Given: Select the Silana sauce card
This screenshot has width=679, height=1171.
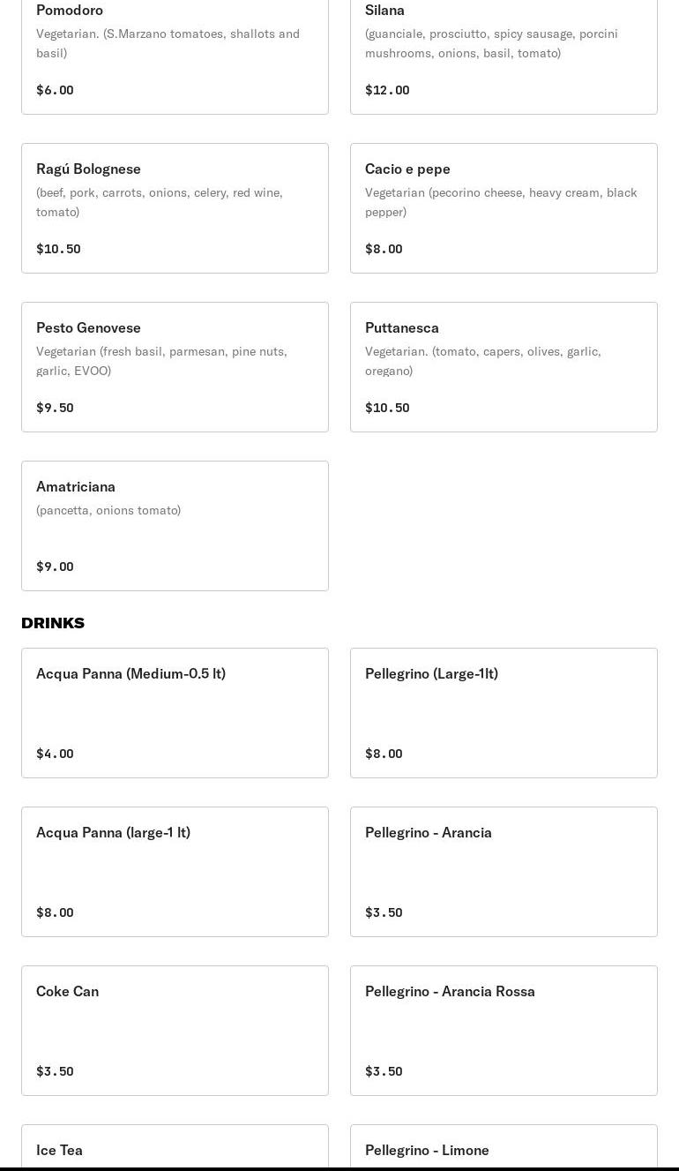Looking at the screenshot, I should pyautogui.click(x=504, y=53).
